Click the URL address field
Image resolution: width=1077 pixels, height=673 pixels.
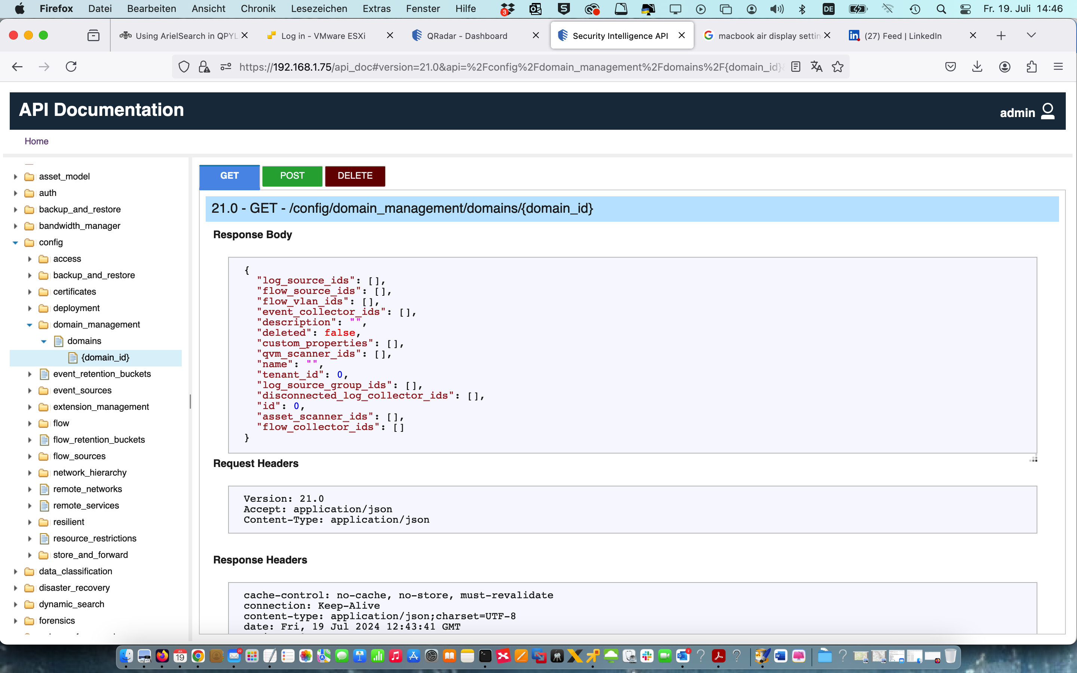click(x=511, y=67)
